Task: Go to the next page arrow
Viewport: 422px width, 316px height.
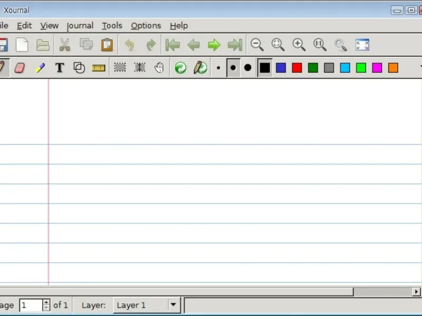Action: (x=214, y=45)
